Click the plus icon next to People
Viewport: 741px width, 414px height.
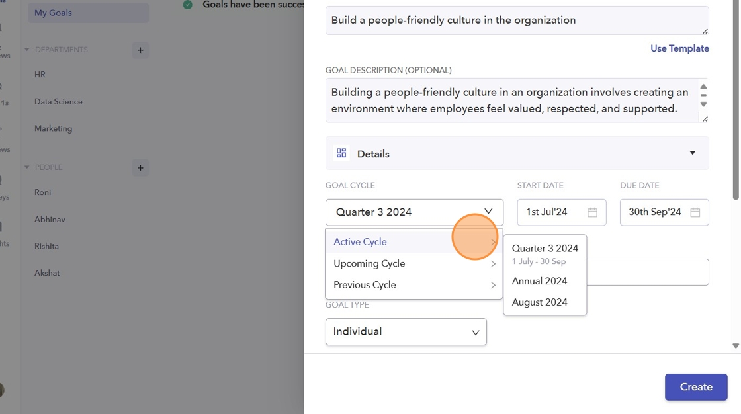pos(140,168)
